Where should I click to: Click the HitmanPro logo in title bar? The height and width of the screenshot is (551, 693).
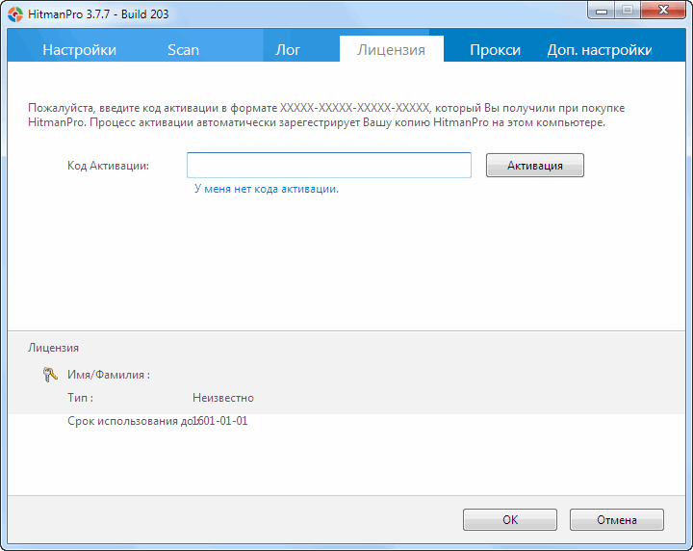pos(15,14)
